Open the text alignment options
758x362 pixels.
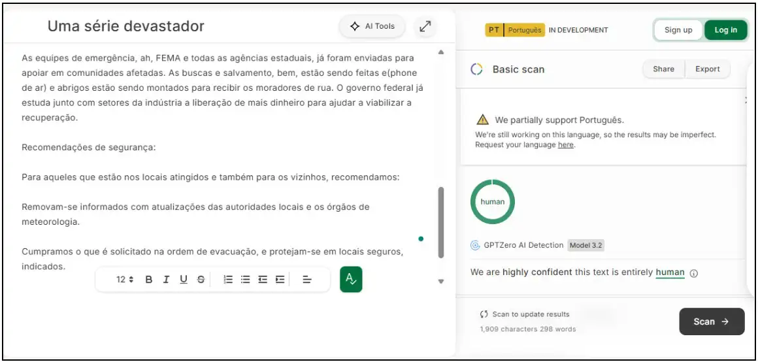(307, 280)
